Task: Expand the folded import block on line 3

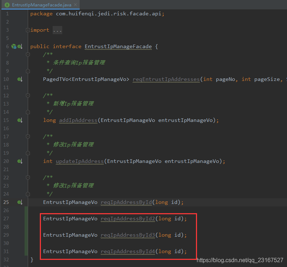Action: click(28, 30)
